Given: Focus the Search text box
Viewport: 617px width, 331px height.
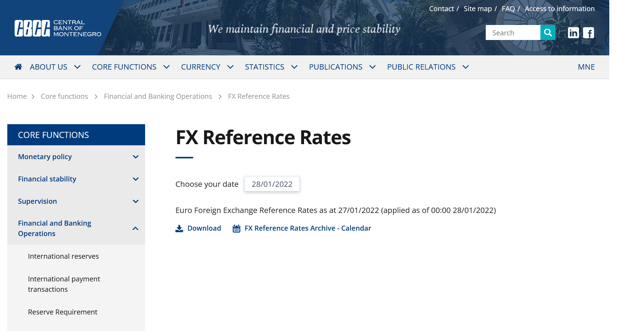Looking at the screenshot, I should (513, 33).
